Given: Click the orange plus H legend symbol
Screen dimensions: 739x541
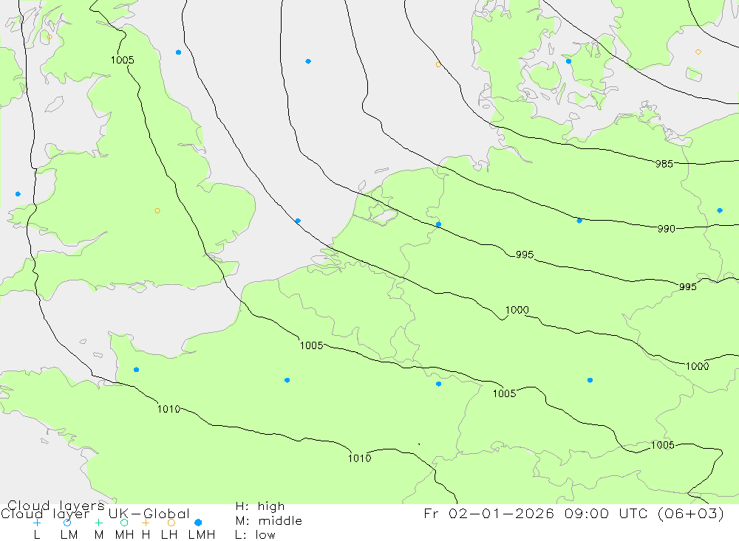Looking at the screenshot, I should pyautogui.click(x=146, y=523).
